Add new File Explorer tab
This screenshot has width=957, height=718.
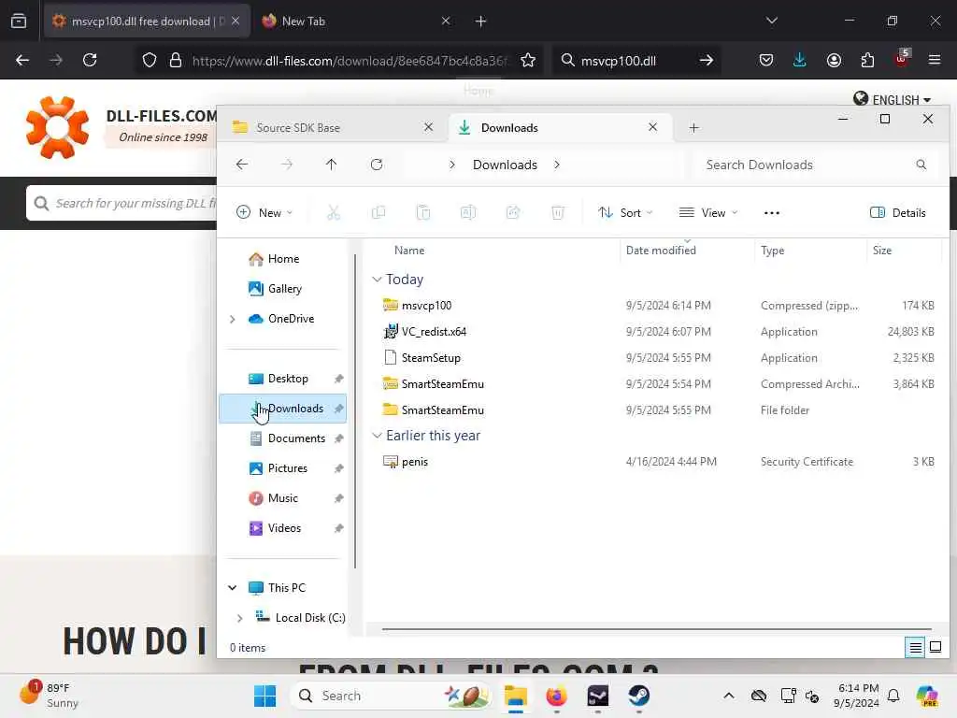(694, 127)
